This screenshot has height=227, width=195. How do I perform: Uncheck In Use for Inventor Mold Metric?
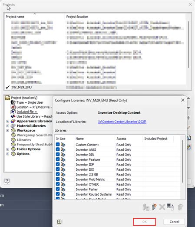[x=58, y=179]
